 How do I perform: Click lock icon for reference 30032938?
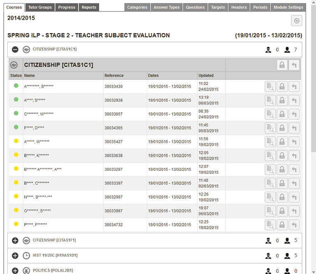point(282,100)
